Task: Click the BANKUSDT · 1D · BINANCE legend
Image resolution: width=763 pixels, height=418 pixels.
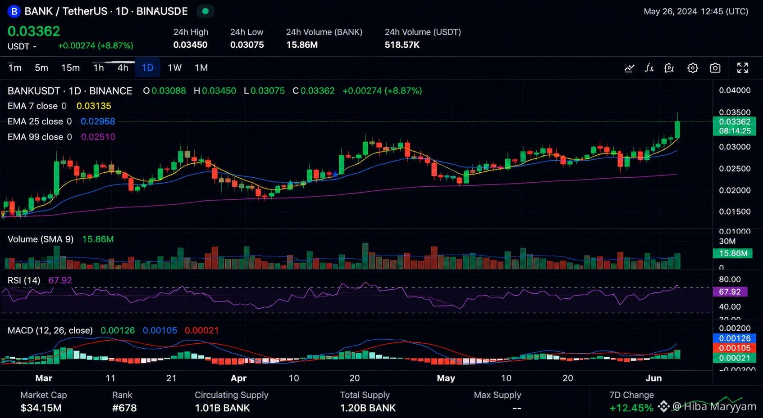Action: 70,91
